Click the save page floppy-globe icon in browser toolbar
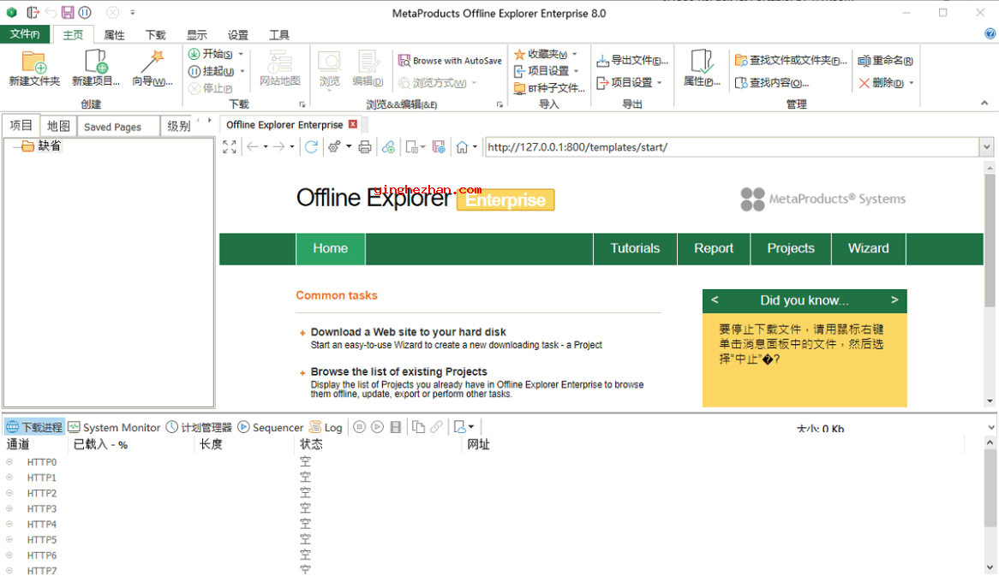The height and width of the screenshot is (576, 999). (x=439, y=147)
